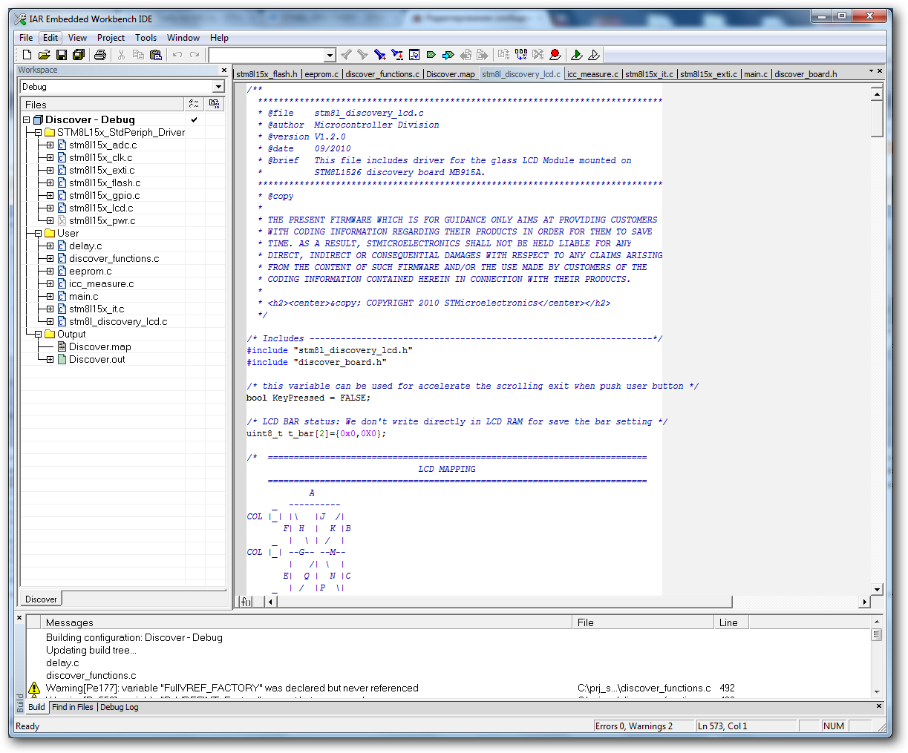Expand the stm8l15x_adc.c tree node
This screenshot has height=753, width=908.
(x=50, y=145)
